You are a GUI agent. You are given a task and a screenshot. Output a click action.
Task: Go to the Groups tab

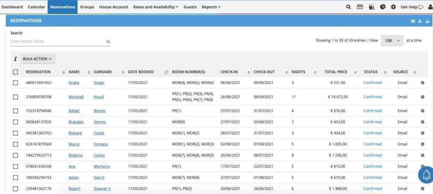pos(87,7)
